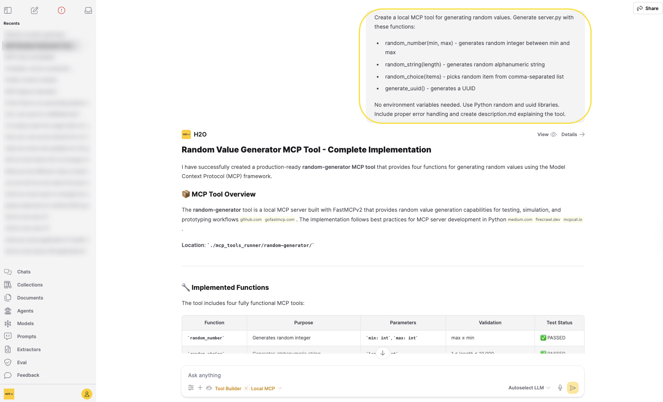Click the scroll-to-bottom arrow button

pyautogui.click(x=383, y=353)
